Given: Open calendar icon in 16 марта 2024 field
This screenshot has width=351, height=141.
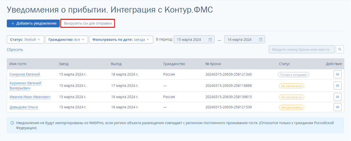Looking at the screenshot, I should tap(261, 40).
